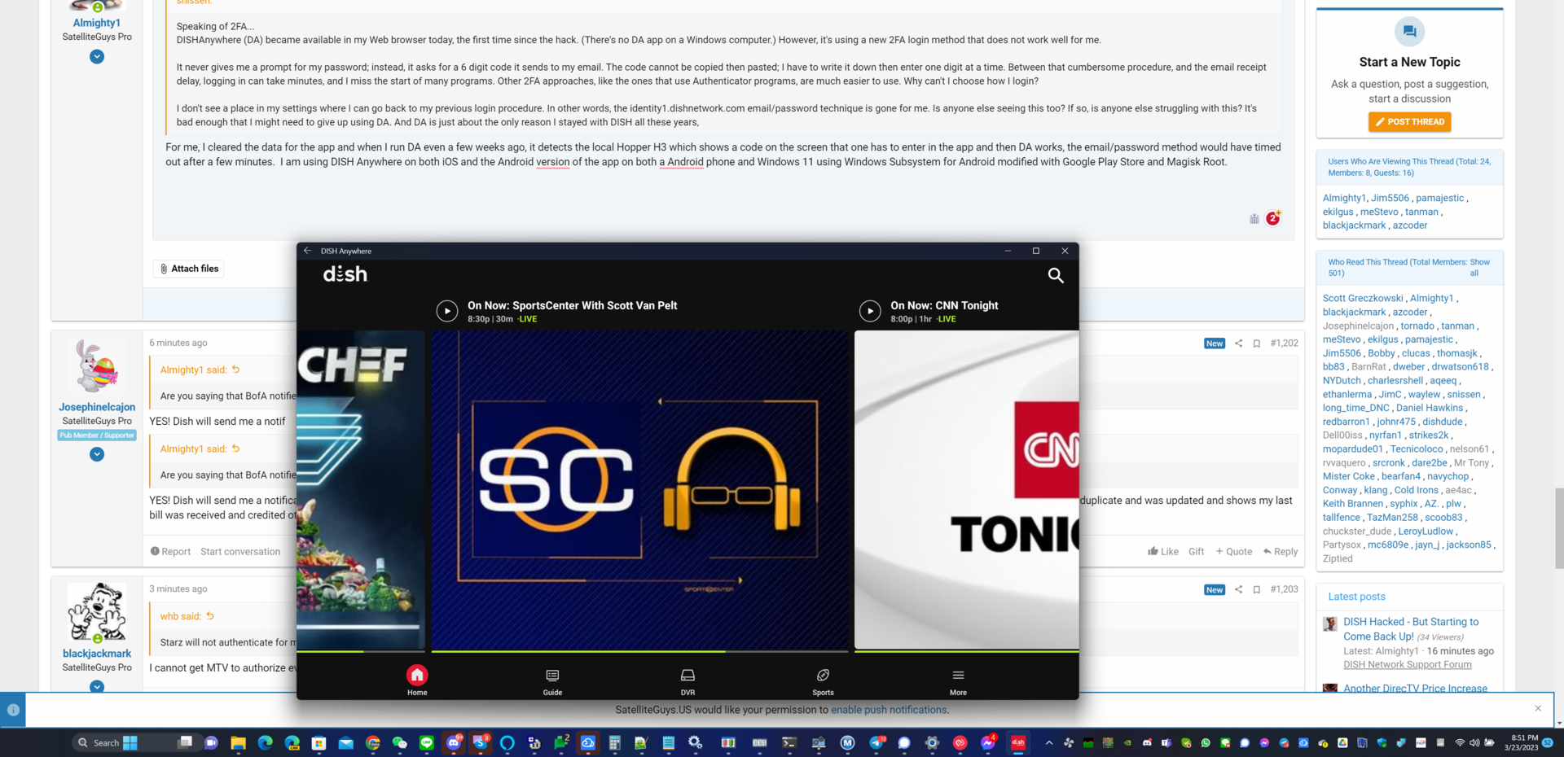Viewport: 1564px width, 757px height.
Task: Open Task View from taskbar
Action: pyautogui.click(x=185, y=742)
